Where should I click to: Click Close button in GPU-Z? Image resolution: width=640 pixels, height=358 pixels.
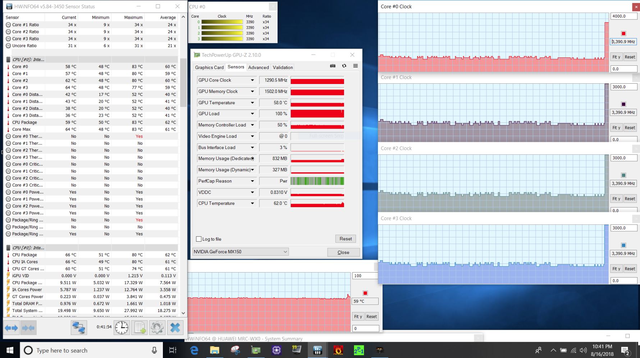pyautogui.click(x=343, y=252)
